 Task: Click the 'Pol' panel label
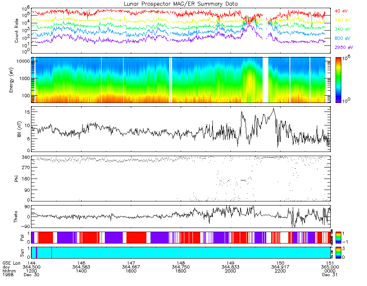pos(22,238)
